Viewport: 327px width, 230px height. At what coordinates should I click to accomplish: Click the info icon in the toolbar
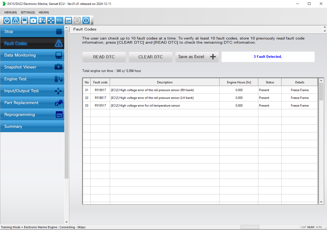(x=86, y=20)
